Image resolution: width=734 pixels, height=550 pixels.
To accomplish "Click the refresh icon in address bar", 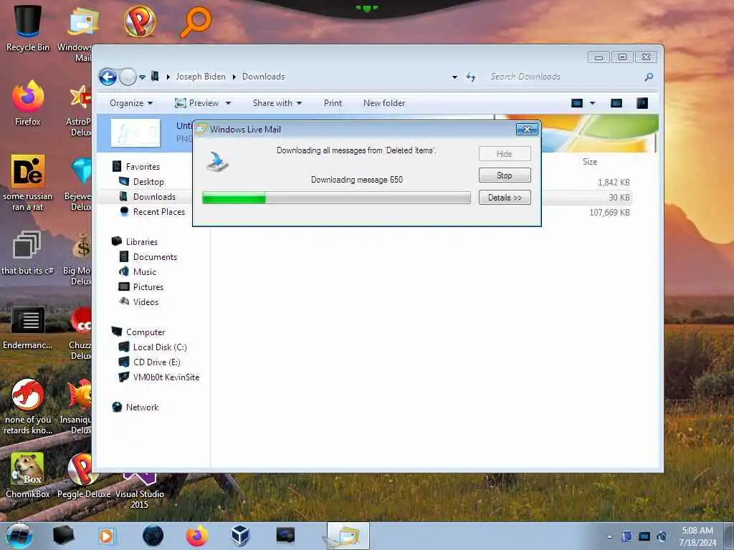I will tap(471, 77).
